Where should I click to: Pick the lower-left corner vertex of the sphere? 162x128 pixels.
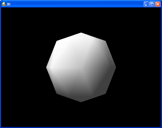coord(57,93)
